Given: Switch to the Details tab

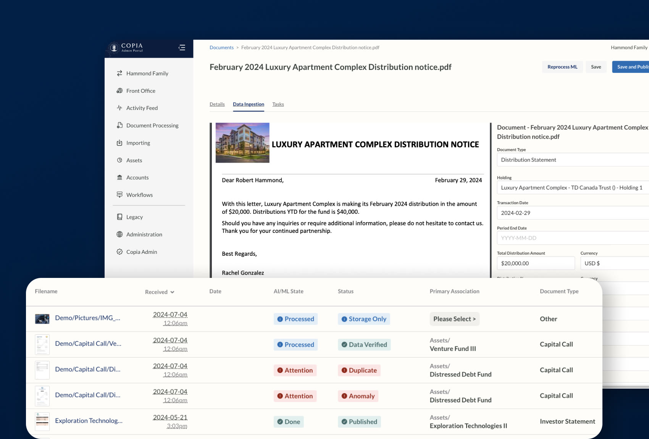Looking at the screenshot, I should click(217, 104).
